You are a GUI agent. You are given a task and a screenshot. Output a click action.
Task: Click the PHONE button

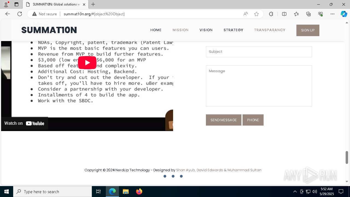(x=253, y=120)
